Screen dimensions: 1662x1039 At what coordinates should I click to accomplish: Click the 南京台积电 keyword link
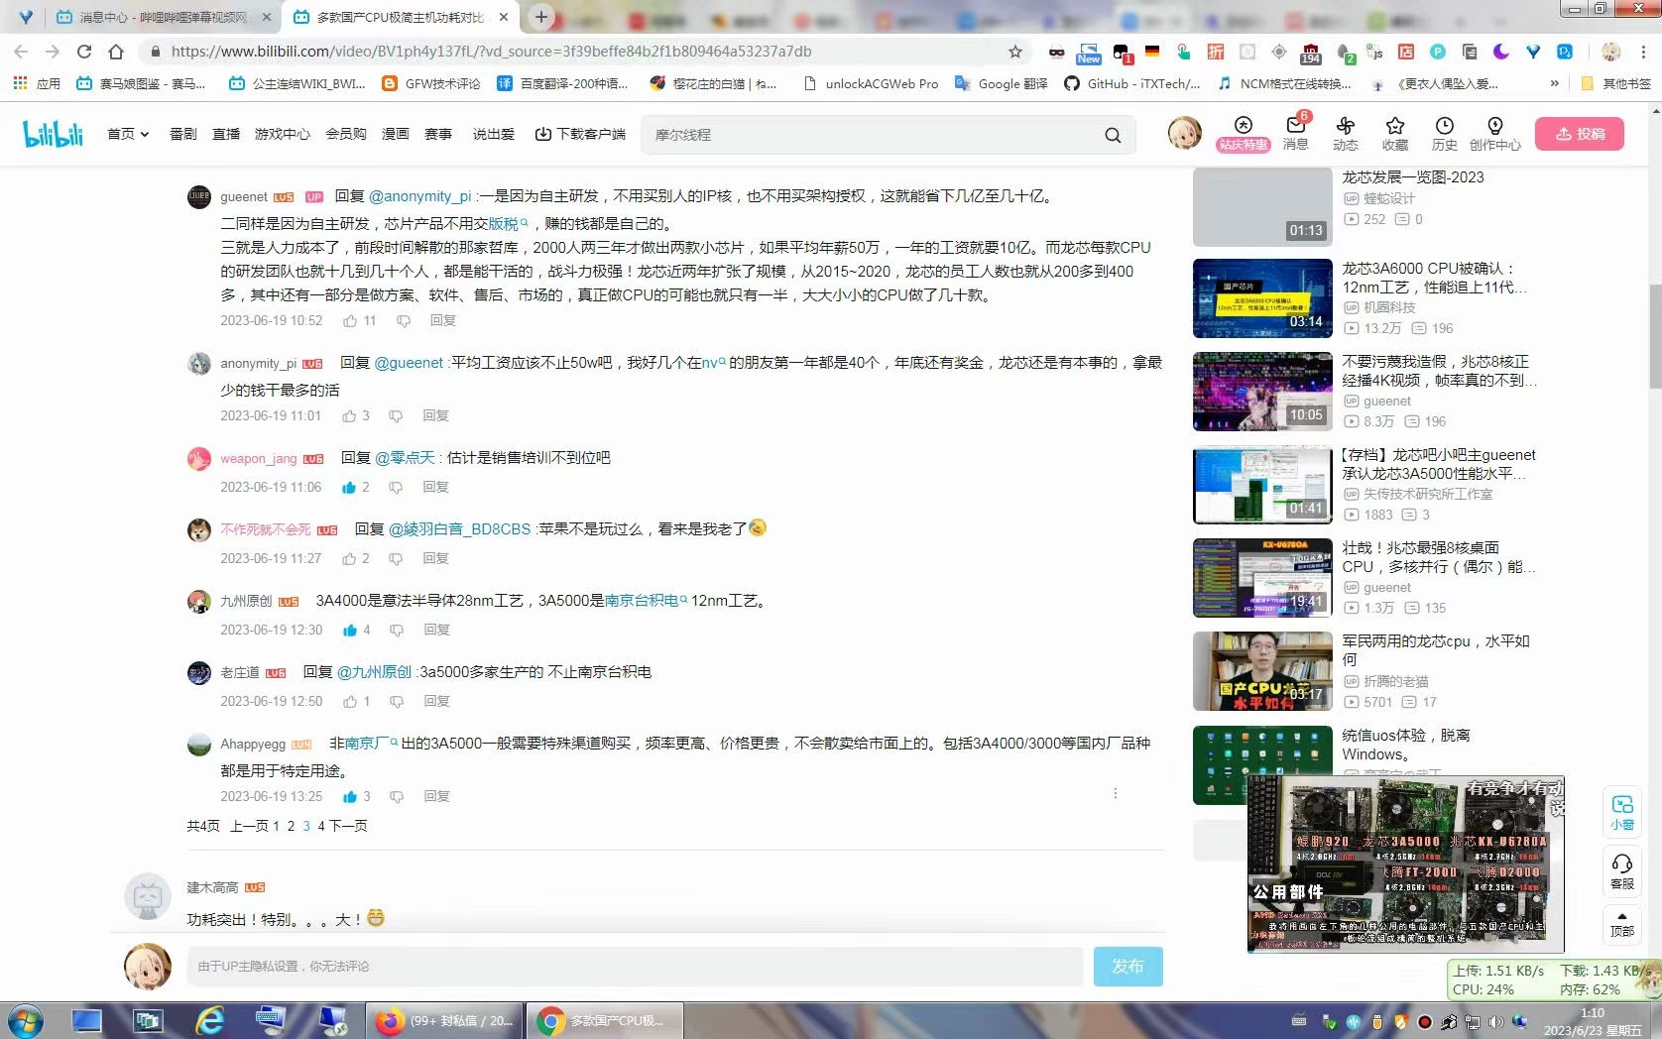click(646, 600)
